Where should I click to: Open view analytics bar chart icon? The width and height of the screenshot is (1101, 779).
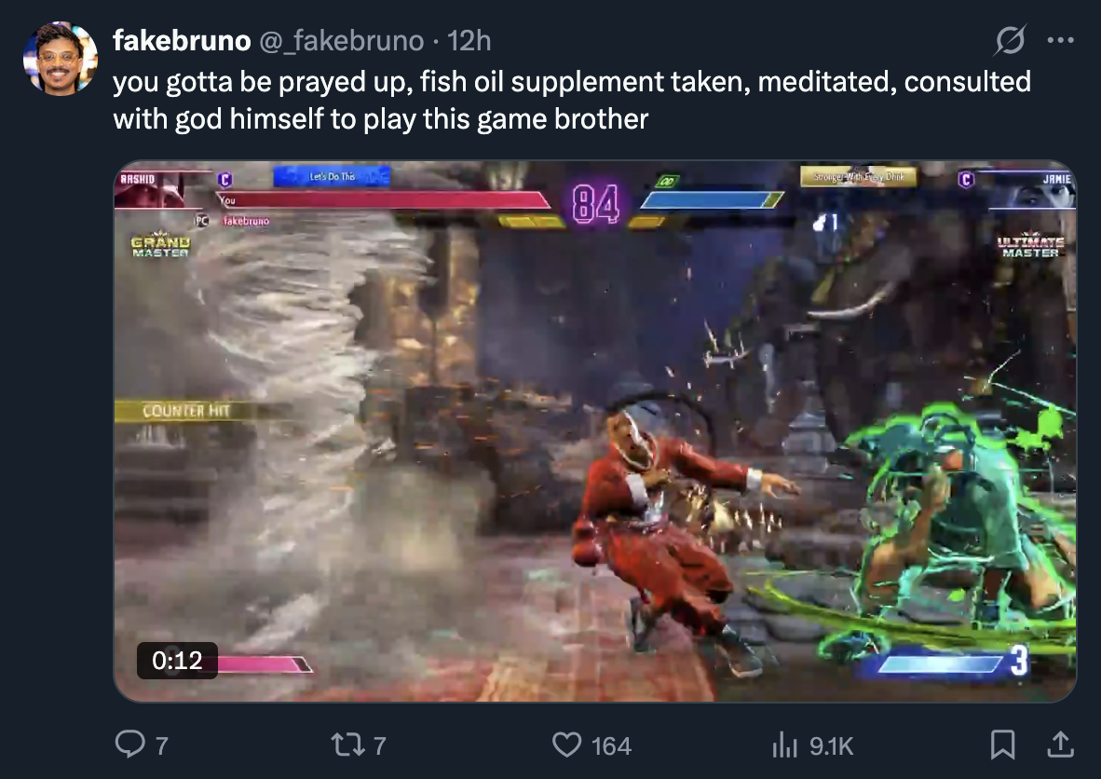(784, 745)
